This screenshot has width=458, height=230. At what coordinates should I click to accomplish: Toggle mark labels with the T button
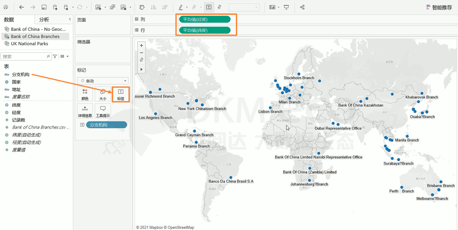point(209,7)
